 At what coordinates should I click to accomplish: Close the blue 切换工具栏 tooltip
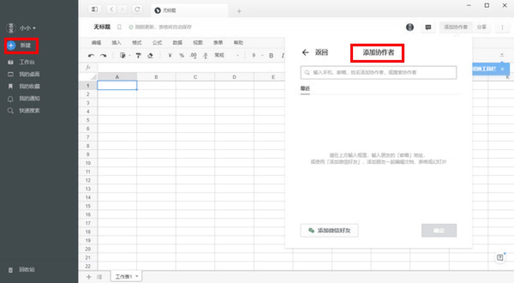click(x=502, y=69)
